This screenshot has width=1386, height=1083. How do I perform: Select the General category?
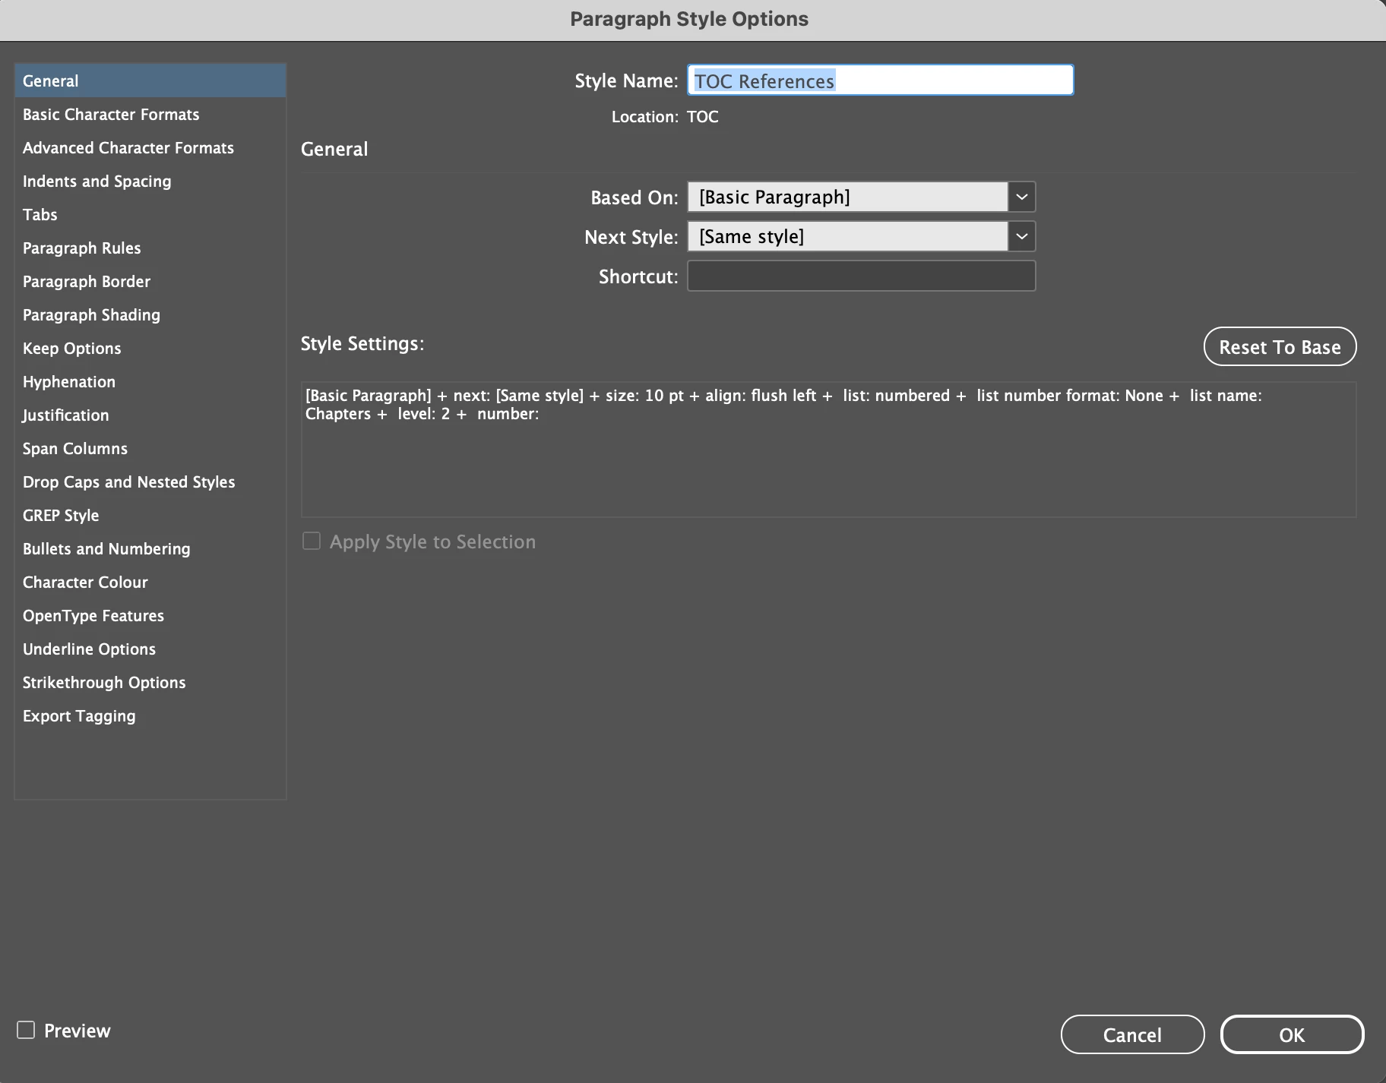click(150, 81)
